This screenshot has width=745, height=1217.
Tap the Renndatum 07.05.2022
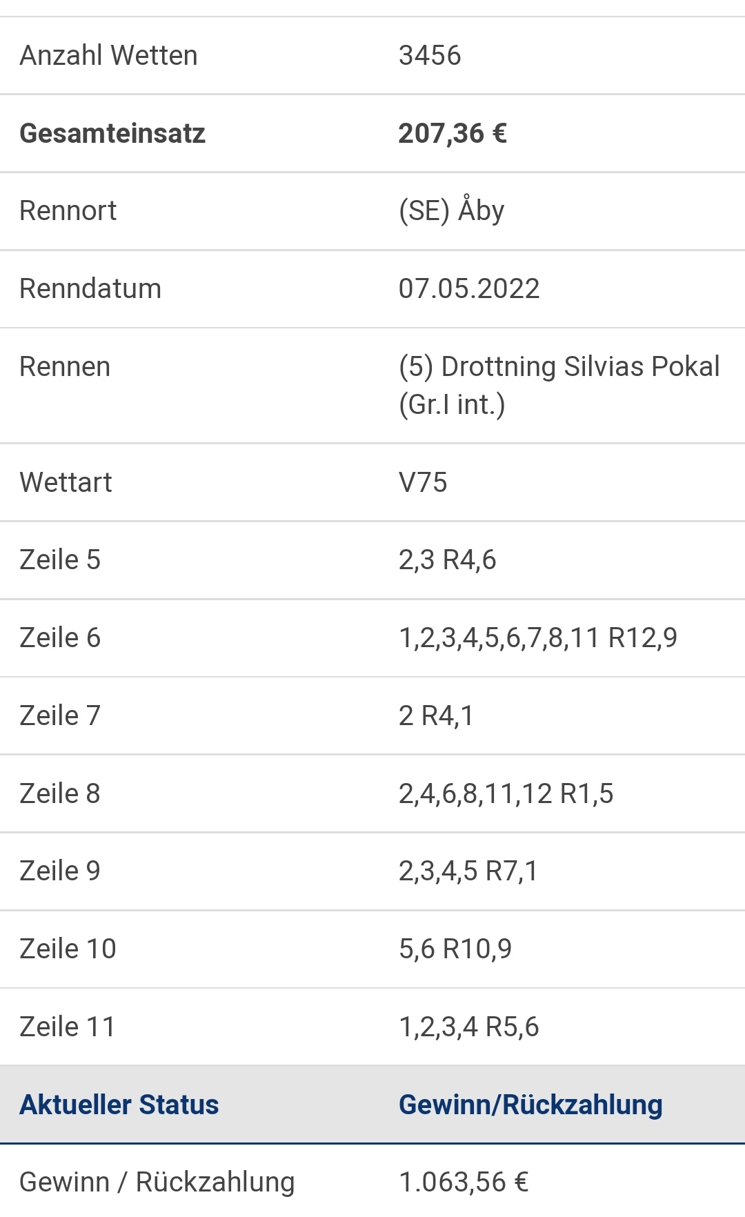469,288
